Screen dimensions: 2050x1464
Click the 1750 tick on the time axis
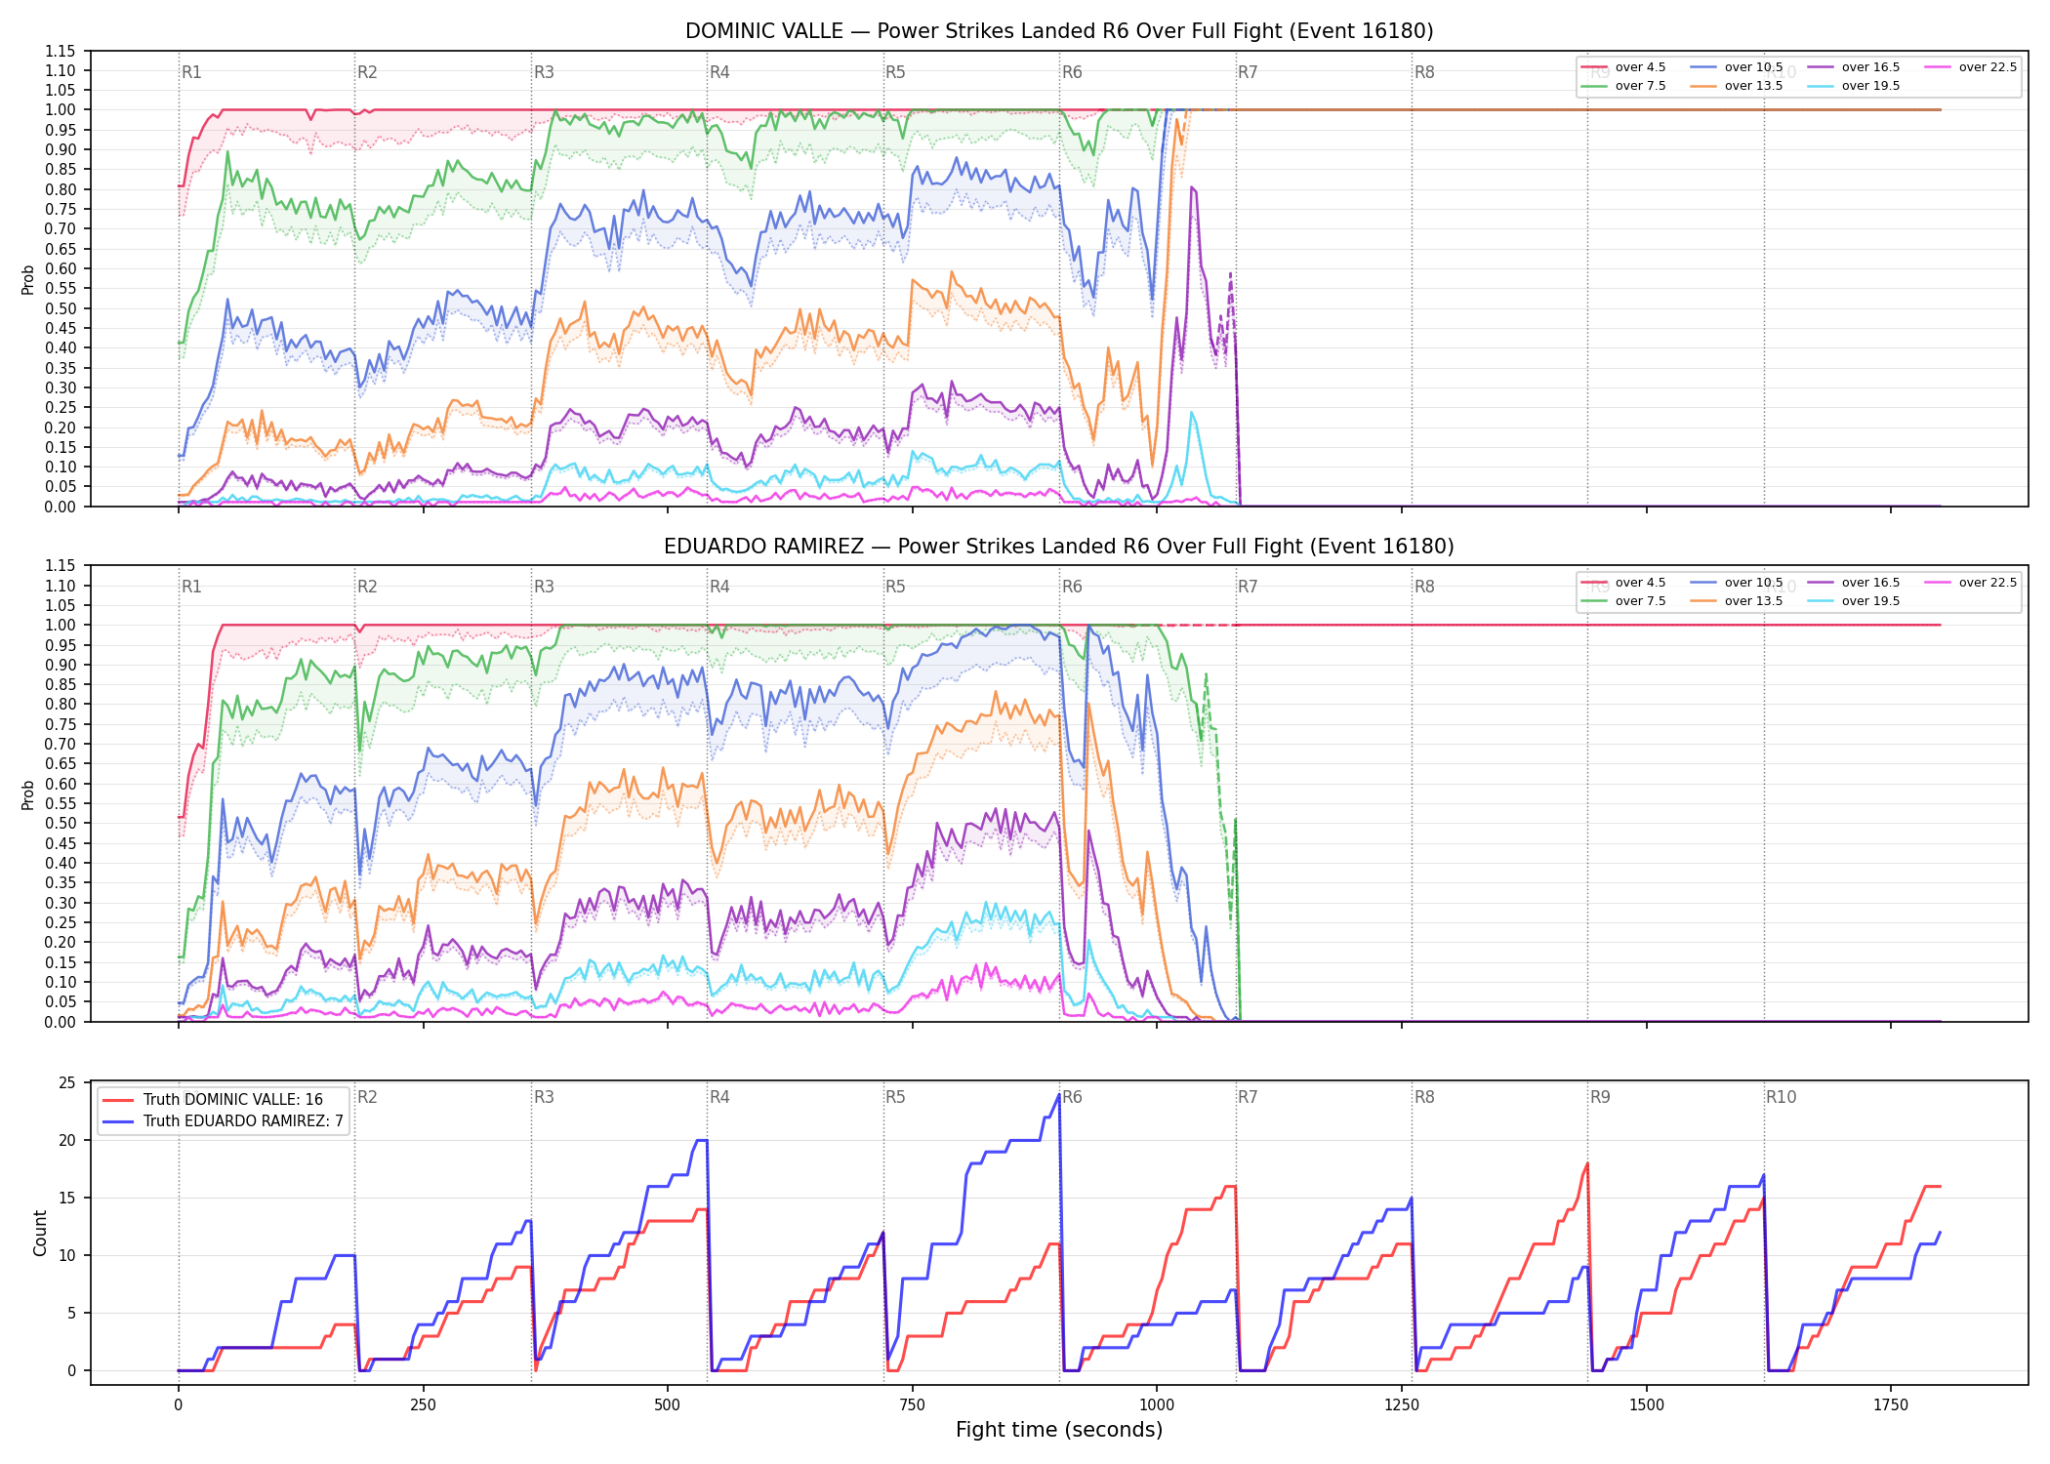[x=1891, y=1405]
